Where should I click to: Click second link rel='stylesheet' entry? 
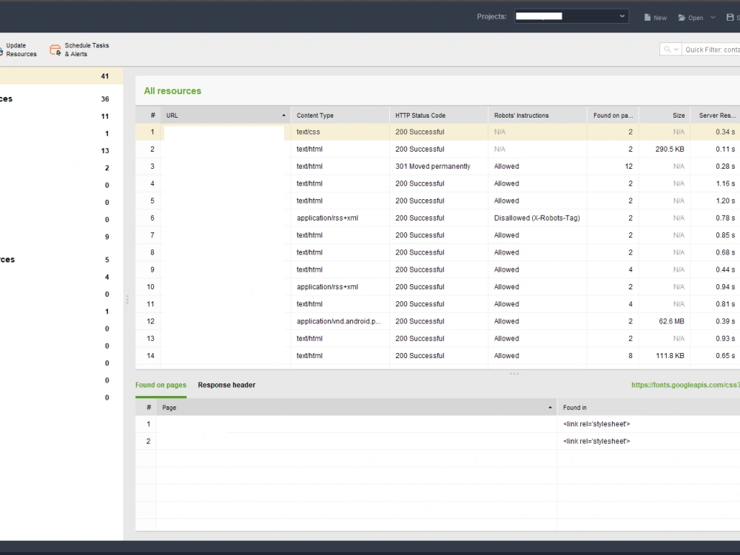point(596,441)
